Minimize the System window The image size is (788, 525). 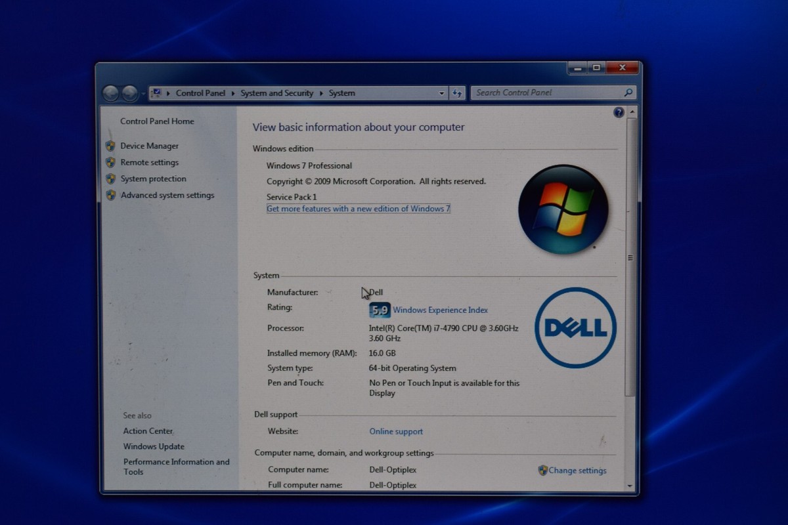[x=577, y=68]
